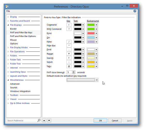Open Range background tan color picker
Screen dimensions: 144x130
pos(92,54)
